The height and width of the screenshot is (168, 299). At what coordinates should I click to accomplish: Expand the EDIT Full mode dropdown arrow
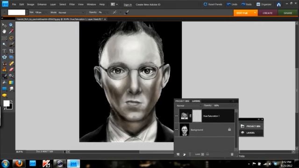tap(255, 13)
